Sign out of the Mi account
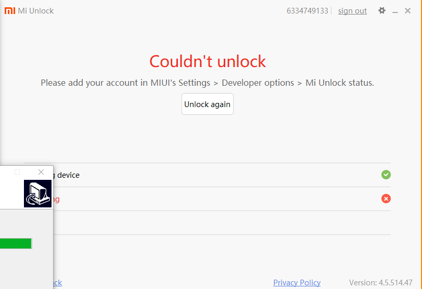 coord(352,11)
